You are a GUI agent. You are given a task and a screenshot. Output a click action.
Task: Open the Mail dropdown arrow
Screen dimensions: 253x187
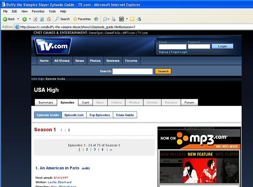point(109,19)
